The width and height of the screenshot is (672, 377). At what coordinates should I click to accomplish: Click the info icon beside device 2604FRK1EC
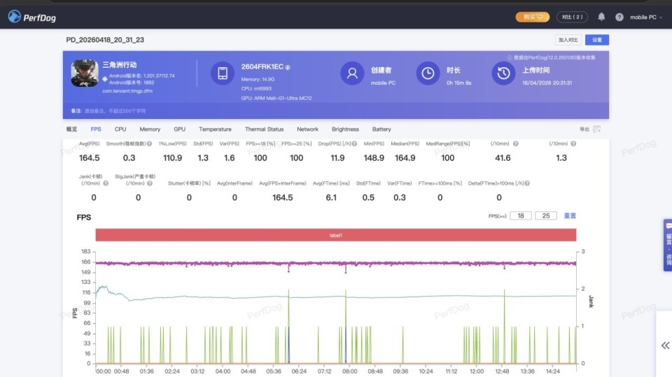pyautogui.click(x=288, y=67)
